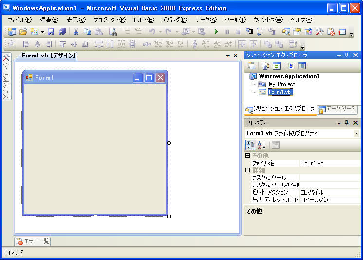Viewport: 363px width, 260px height.
Task: Toggle auto-hide pin on プロパティ panel
Action: click(346, 123)
